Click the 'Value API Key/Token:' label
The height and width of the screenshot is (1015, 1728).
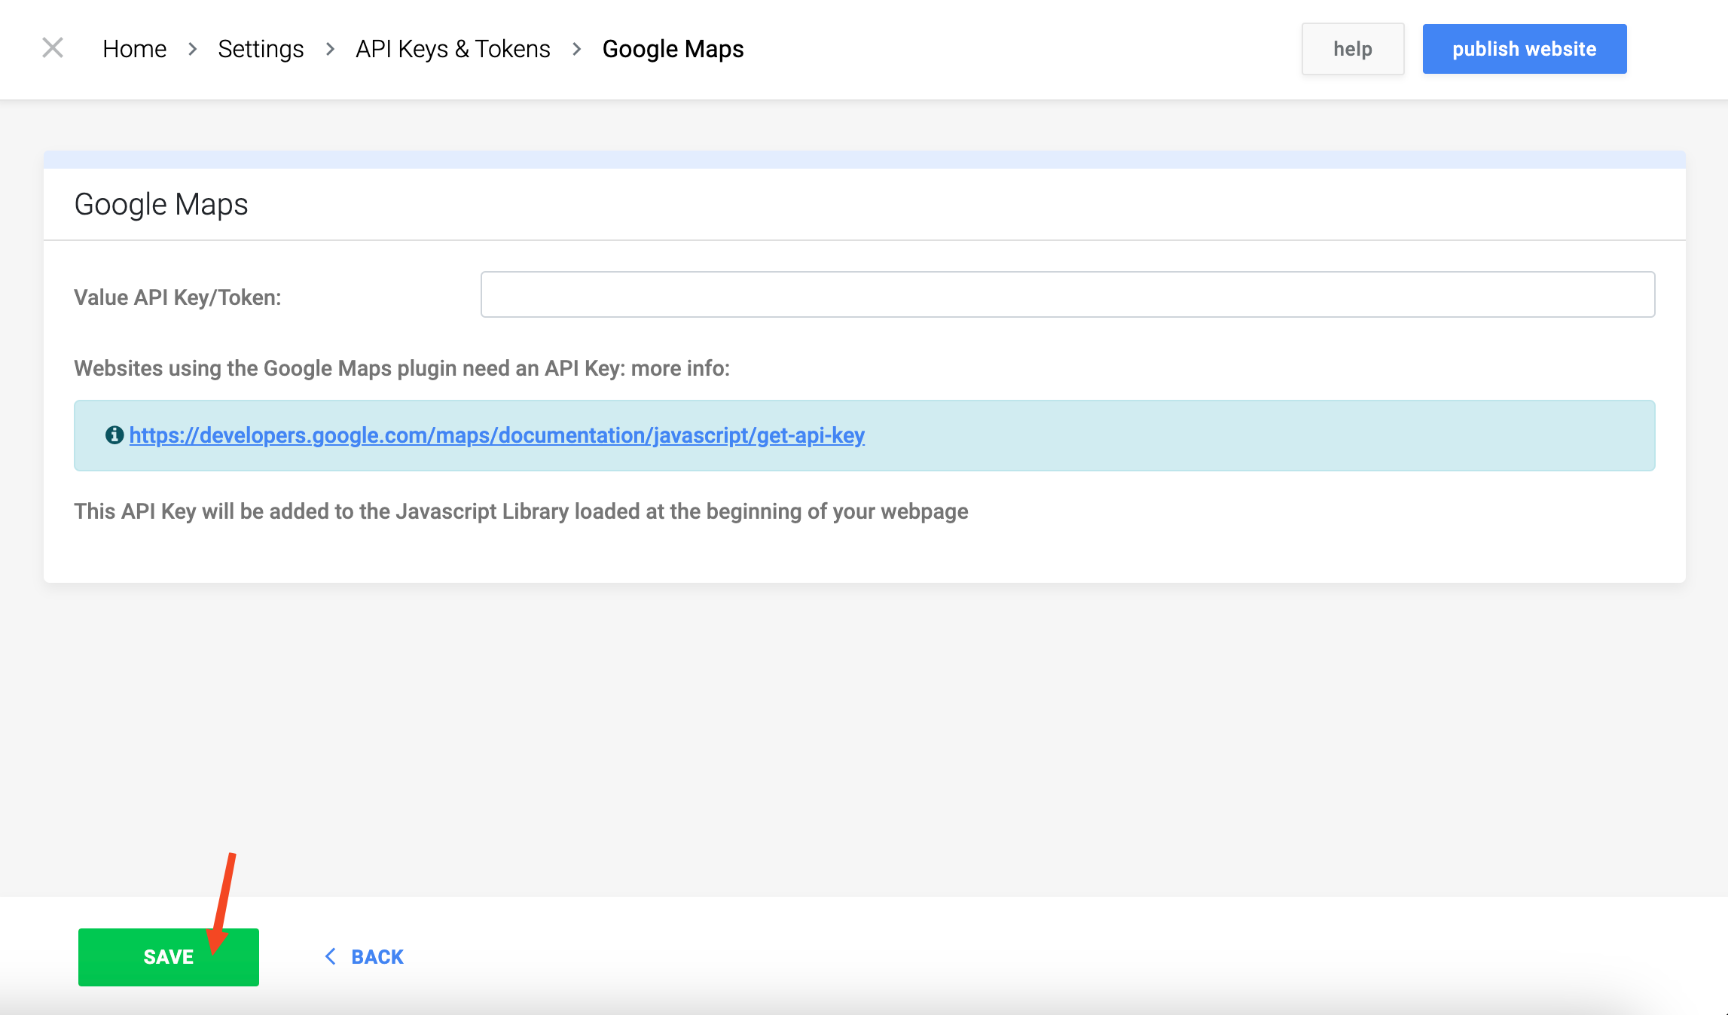(178, 297)
